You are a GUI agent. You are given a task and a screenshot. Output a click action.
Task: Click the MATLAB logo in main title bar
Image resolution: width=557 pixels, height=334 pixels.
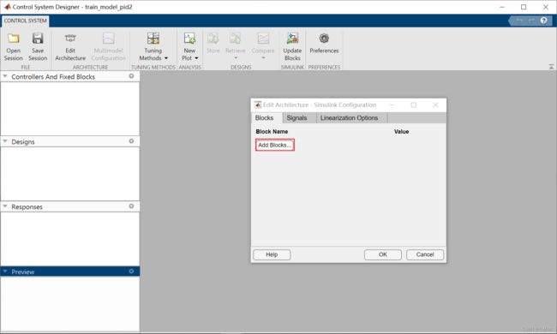point(7,7)
